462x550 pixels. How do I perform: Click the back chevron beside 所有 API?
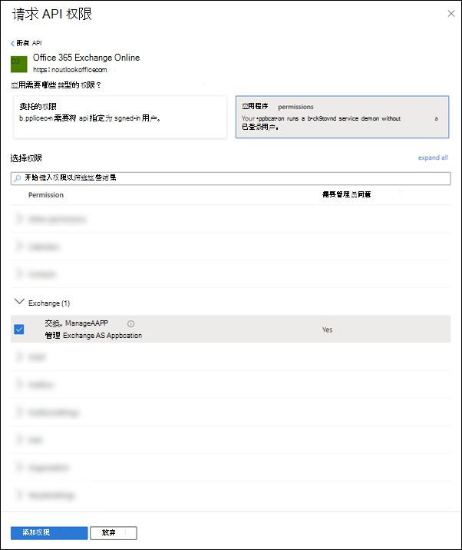(12, 43)
